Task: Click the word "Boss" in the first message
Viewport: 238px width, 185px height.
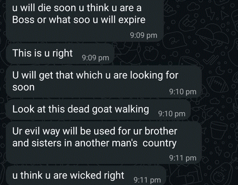Action: (23, 20)
